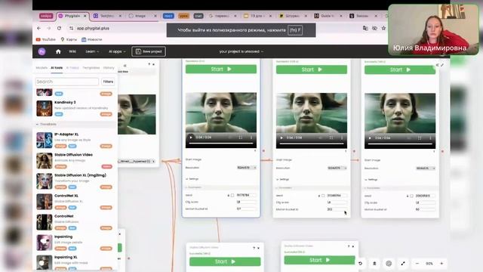483x272 pixels.
Task: Collapse Settings section in third node
Action: 371,180
